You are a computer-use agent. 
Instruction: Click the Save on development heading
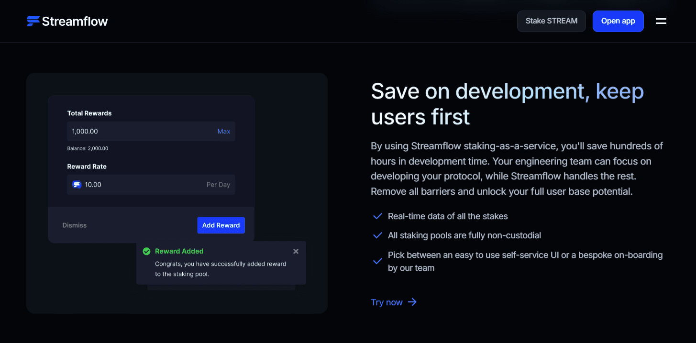507,104
